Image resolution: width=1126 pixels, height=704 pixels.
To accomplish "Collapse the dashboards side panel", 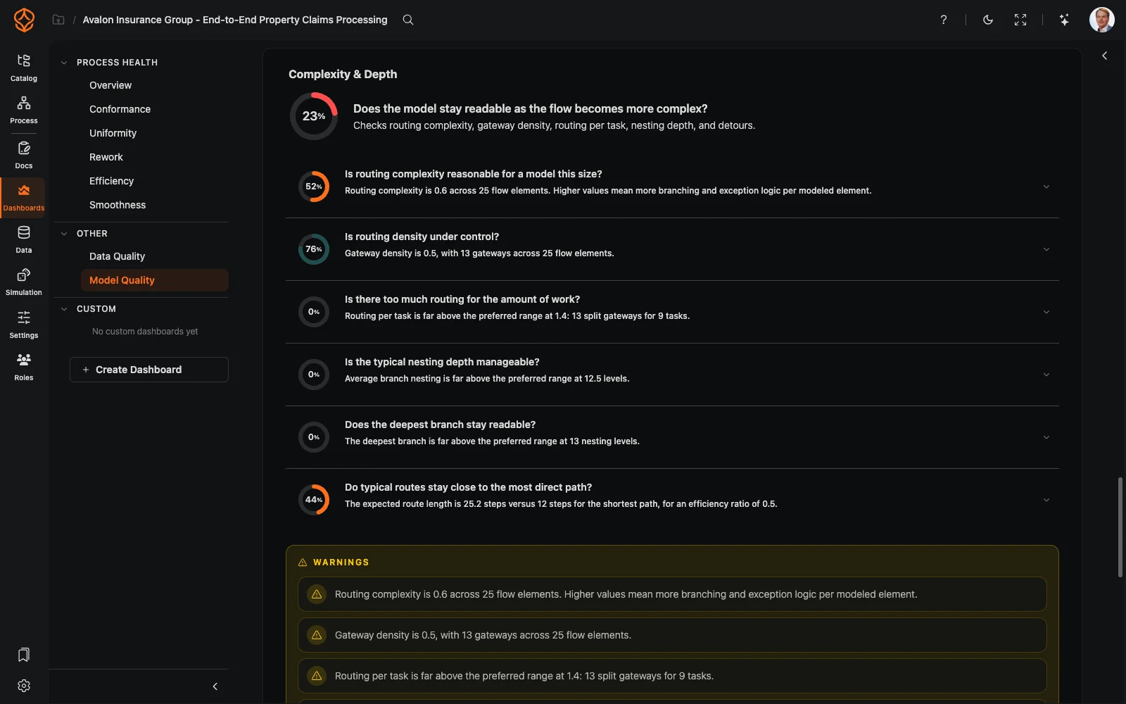I will pos(215,686).
